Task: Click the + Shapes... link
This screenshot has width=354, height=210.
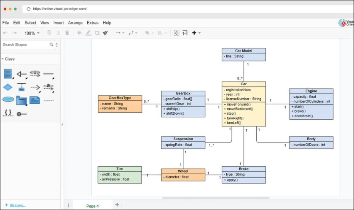Action: coord(15,205)
